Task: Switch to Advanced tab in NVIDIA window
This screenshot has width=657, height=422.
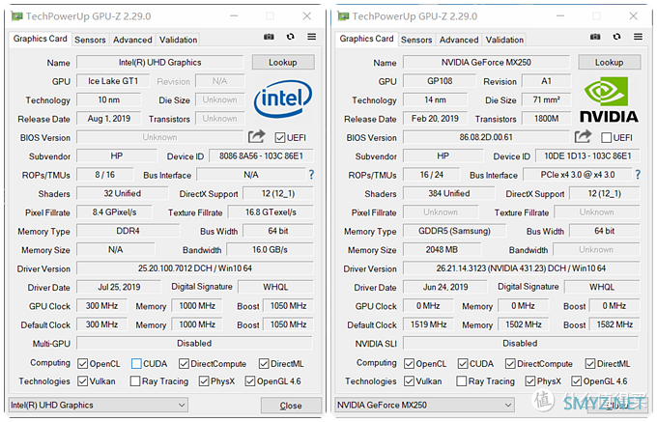Action: [x=459, y=40]
